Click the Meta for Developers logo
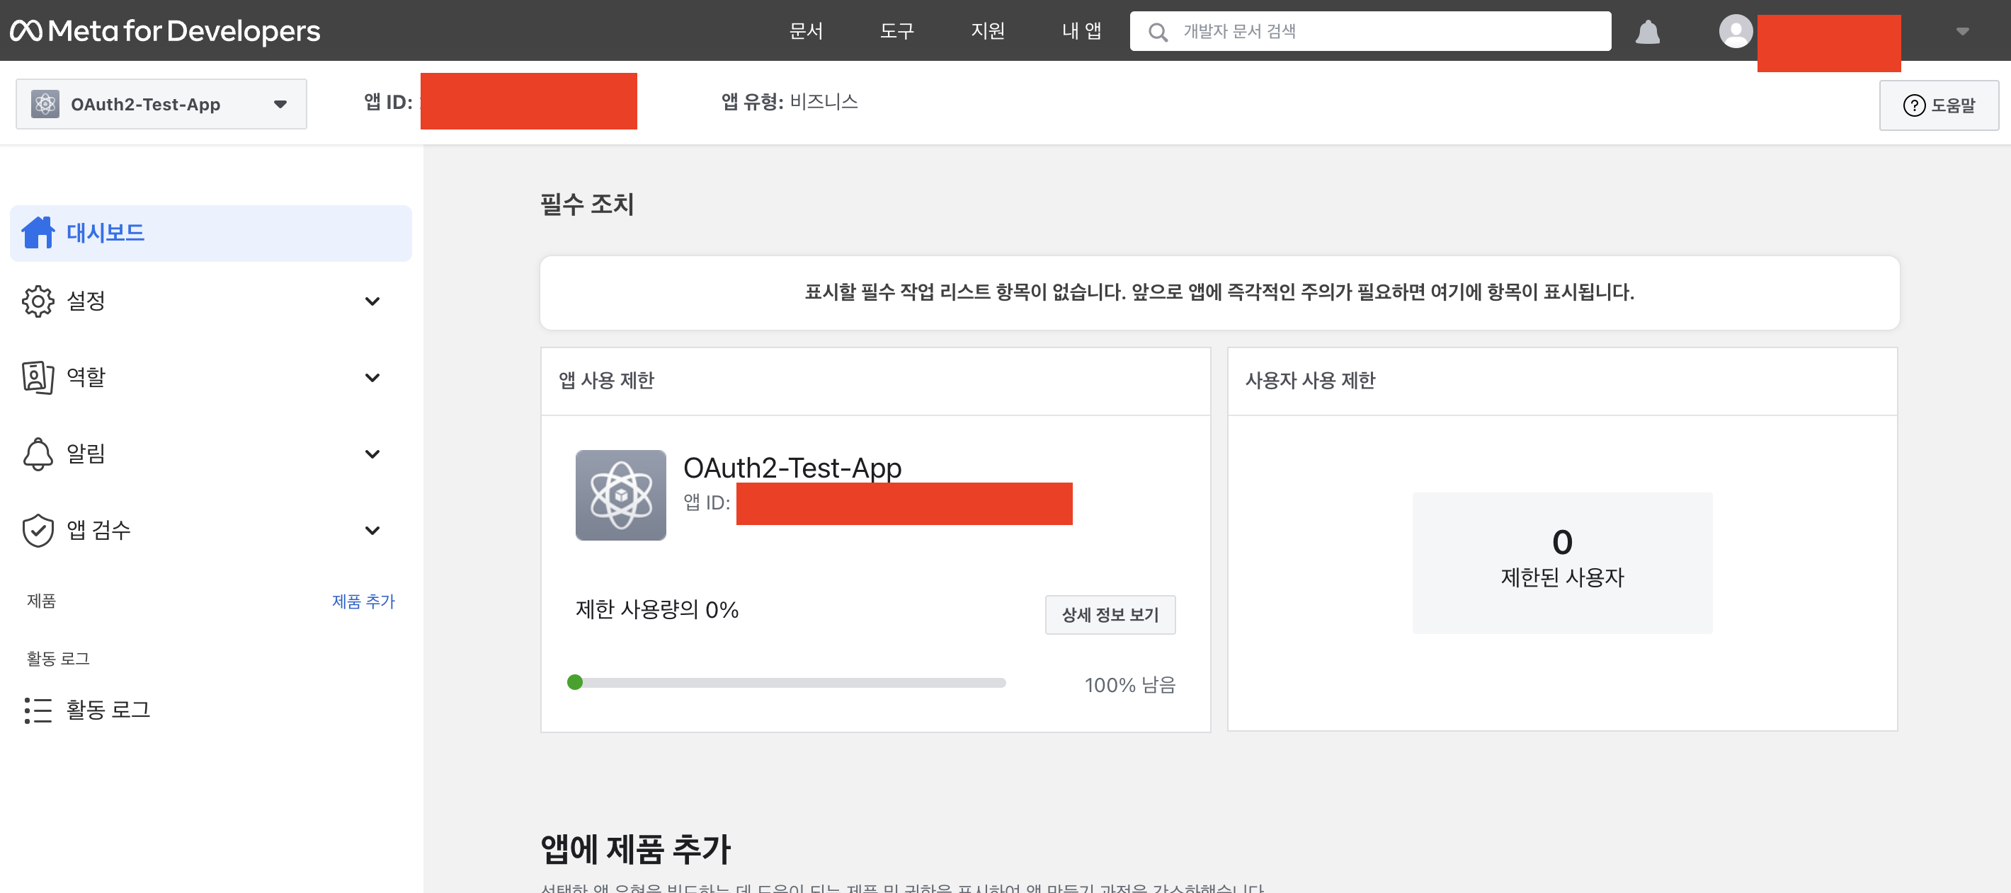 165,31
